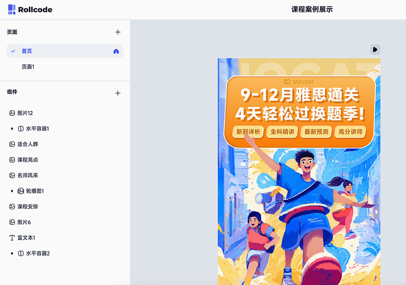Click the 水平容器2 container icon
The width and height of the screenshot is (406, 285).
click(21, 254)
